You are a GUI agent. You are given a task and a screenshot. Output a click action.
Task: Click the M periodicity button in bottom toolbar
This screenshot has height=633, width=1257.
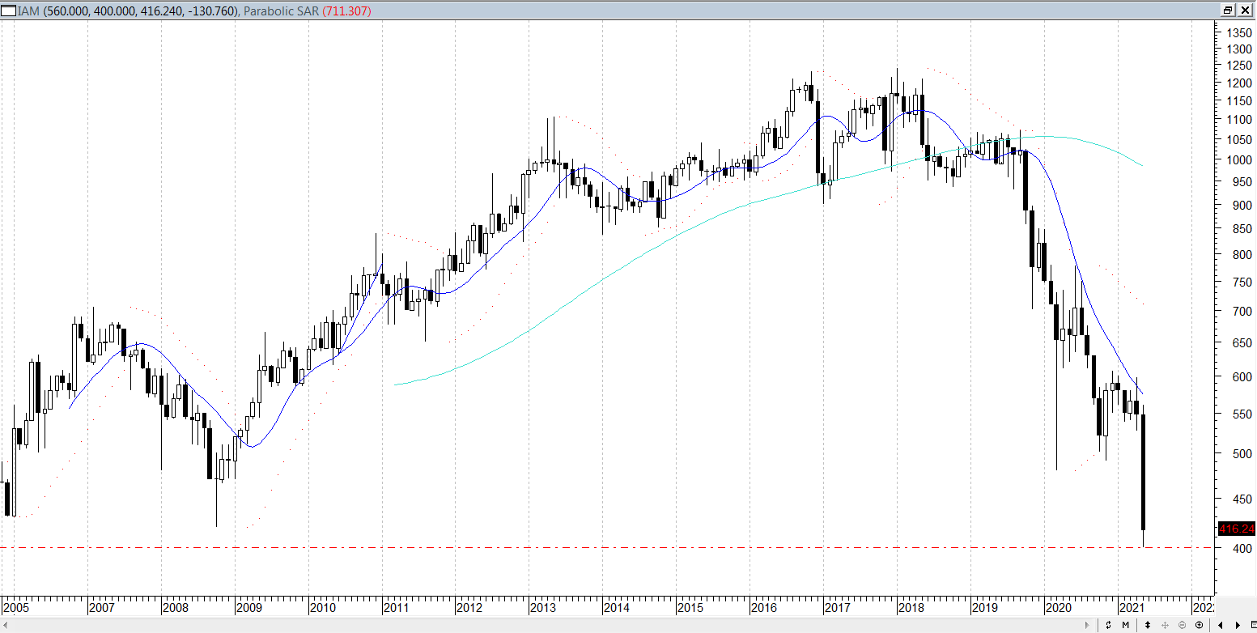[1126, 625]
